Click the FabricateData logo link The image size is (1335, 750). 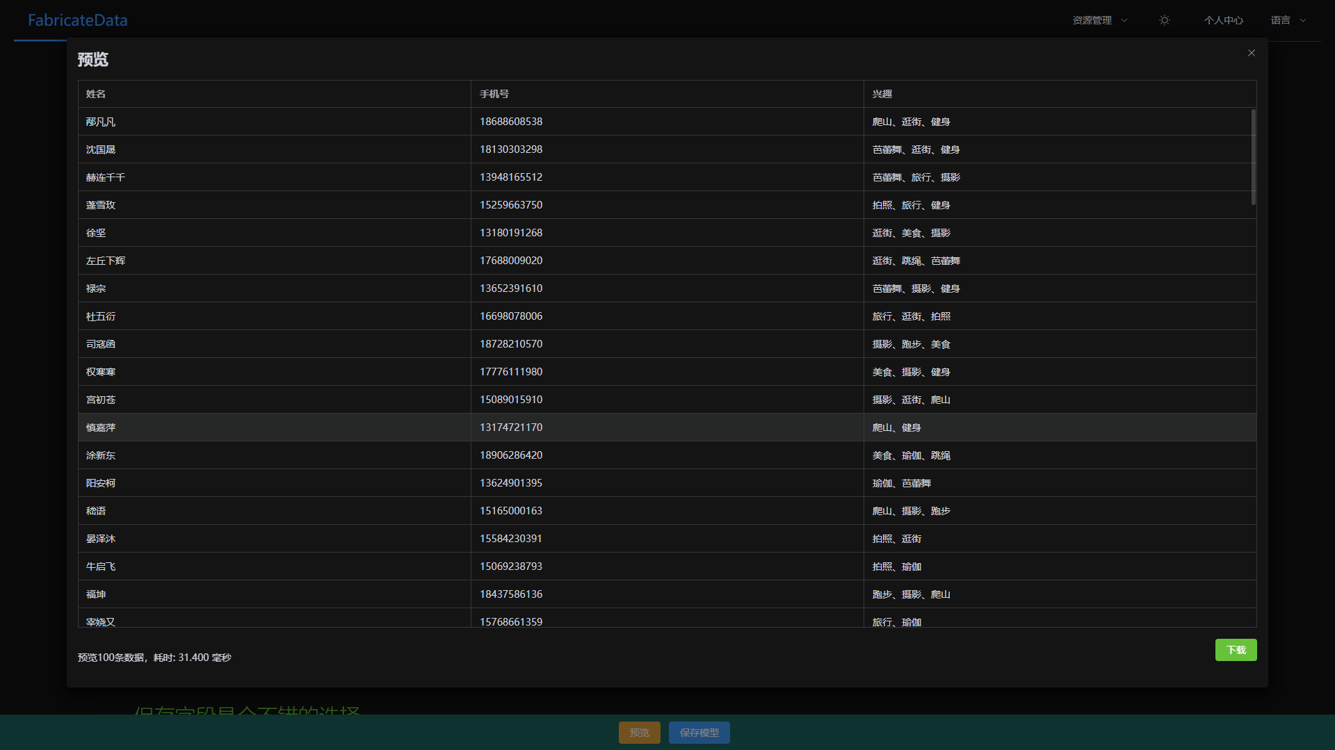point(78,20)
